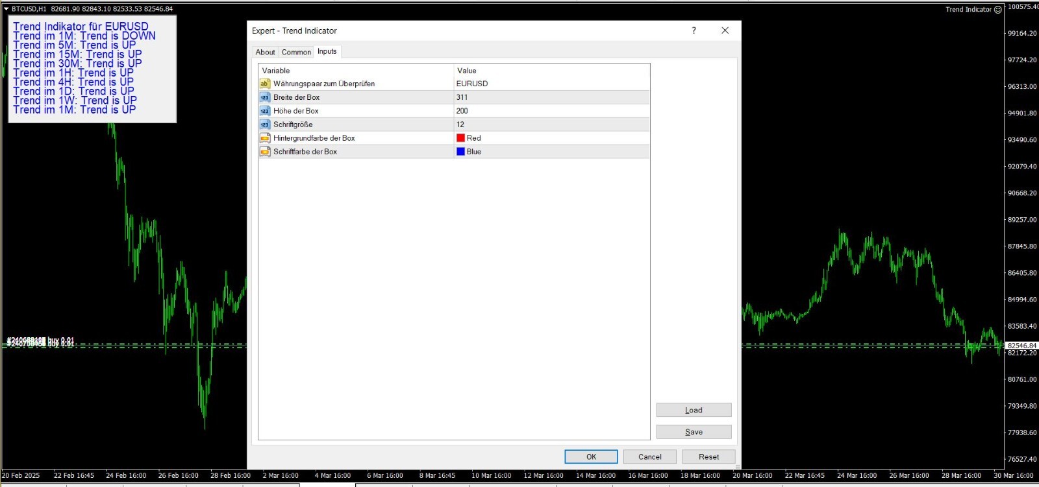
Task: Click the integer icon next to Höhe der Box
Action: point(264,111)
